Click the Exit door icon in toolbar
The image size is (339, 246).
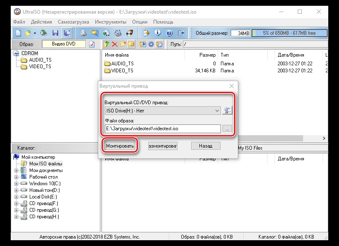pyautogui.click(x=181, y=33)
